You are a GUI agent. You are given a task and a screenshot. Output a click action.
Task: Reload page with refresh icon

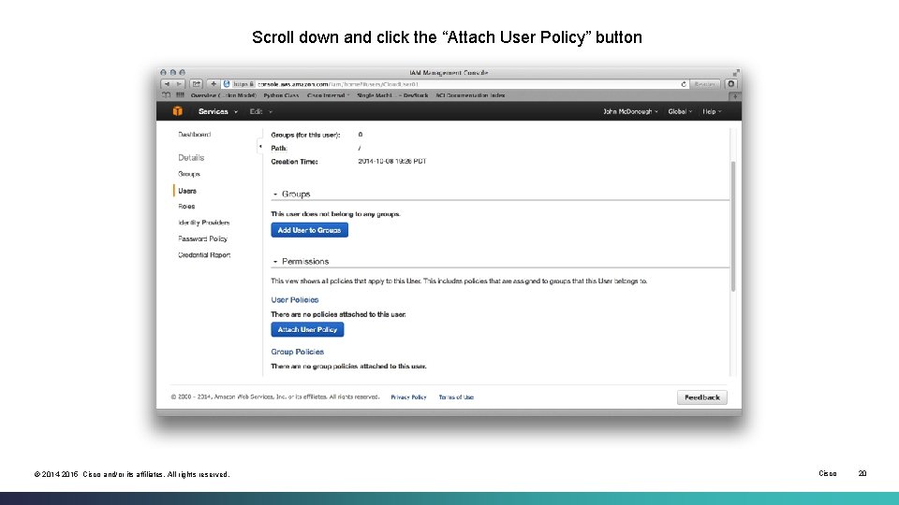[x=684, y=84]
